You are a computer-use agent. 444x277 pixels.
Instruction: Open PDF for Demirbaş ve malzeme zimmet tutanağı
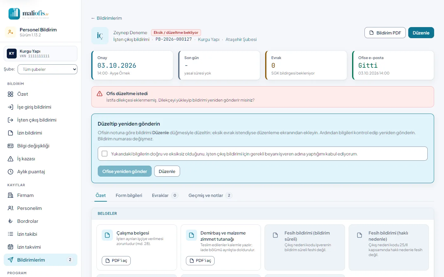click(x=200, y=261)
